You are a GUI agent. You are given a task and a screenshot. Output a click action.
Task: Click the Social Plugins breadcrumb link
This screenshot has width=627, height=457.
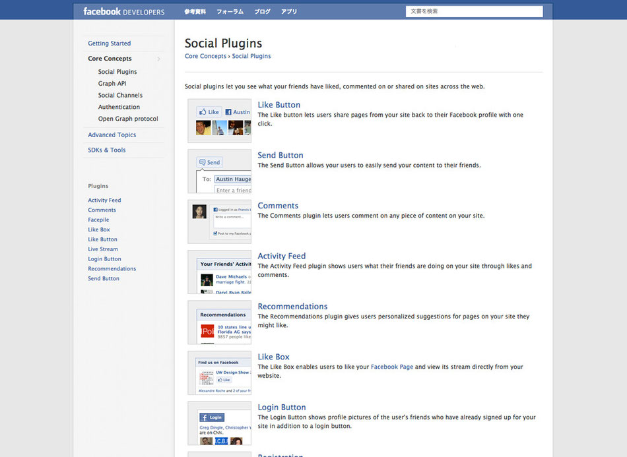[x=251, y=56]
